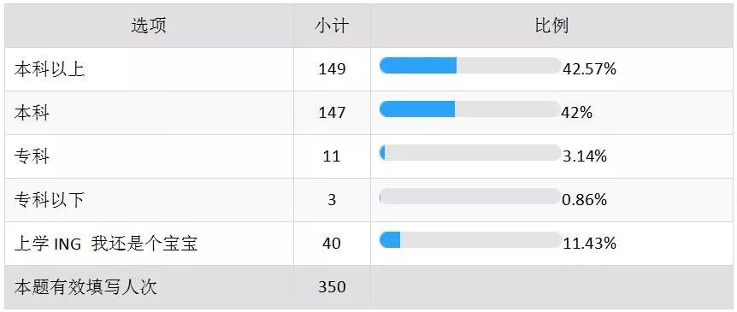Click the count value 149
Screen dimensions: 737x312
pos(332,69)
